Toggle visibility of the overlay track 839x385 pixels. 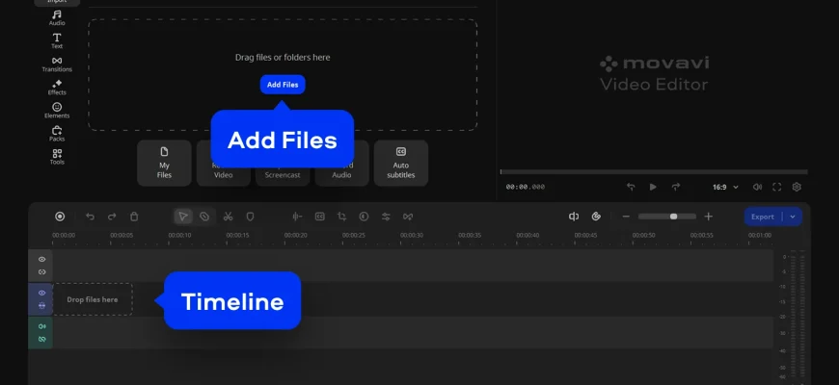41,259
